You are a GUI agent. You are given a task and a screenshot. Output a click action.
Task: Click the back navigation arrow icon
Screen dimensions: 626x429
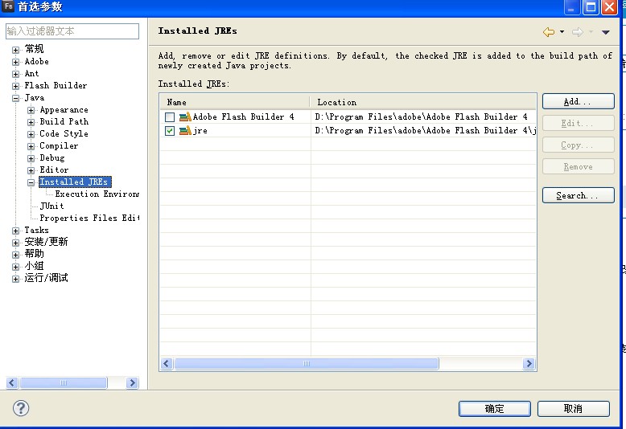tap(549, 32)
